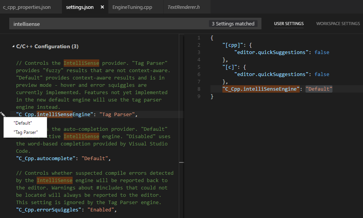Click the false value under "[cpp]"
Screen dimensions: 363x218
322,52
